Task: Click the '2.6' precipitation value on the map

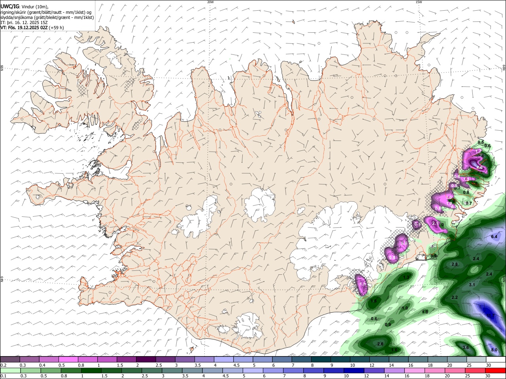Action: click(x=380, y=344)
